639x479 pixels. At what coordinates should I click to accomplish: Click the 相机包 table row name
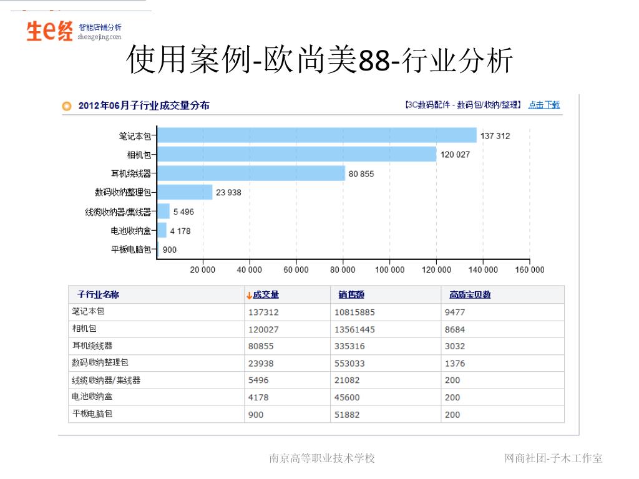84,328
